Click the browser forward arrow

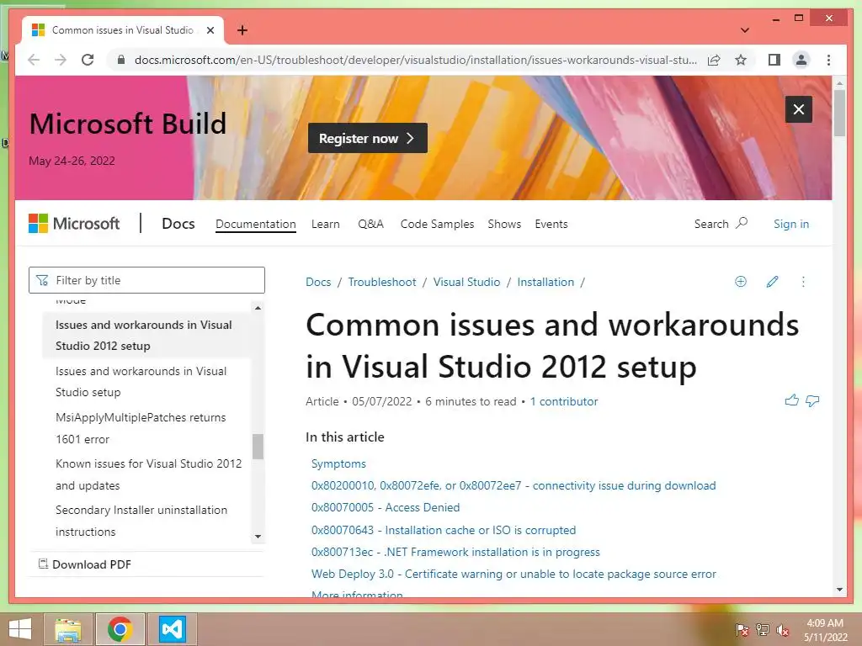coord(61,60)
